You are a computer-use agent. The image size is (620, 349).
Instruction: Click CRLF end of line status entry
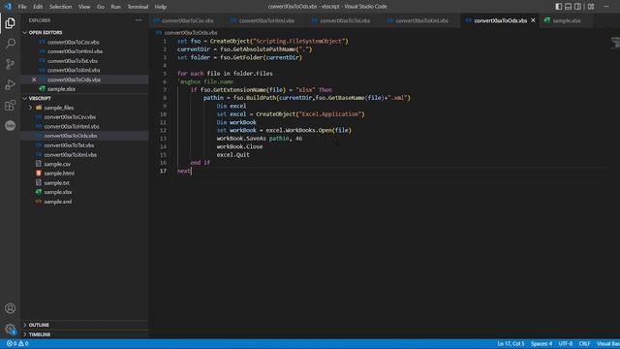[x=584, y=343]
